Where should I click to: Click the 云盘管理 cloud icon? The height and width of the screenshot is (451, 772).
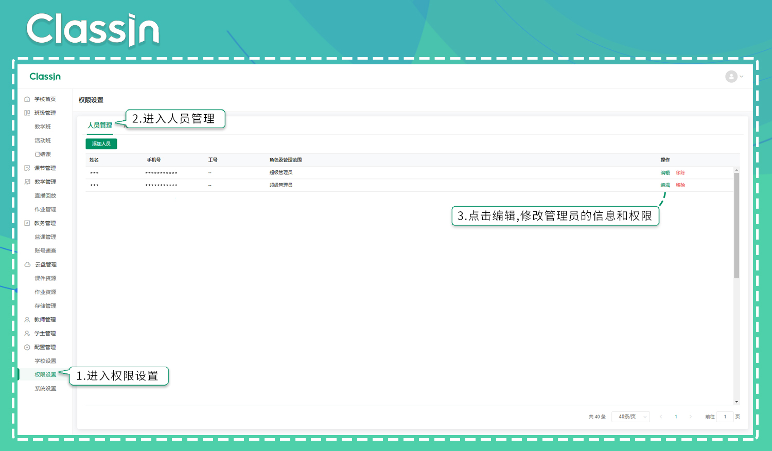point(27,265)
